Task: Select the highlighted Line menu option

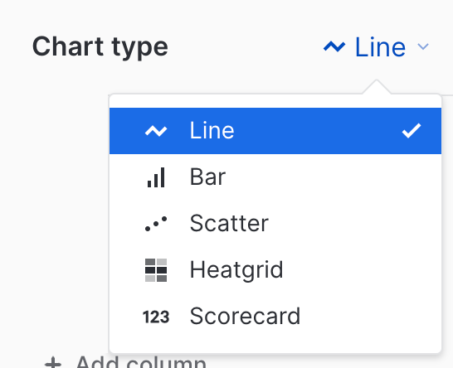Action: click(275, 131)
